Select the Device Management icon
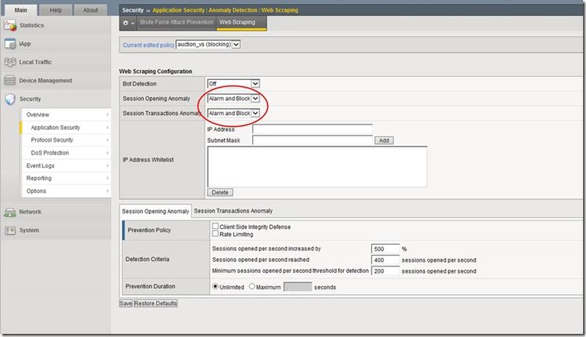The image size is (586, 337). pos(11,81)
